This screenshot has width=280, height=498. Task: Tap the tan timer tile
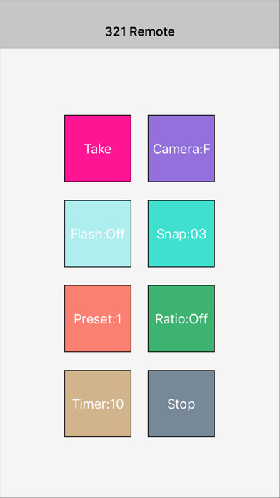pos(98,404)
